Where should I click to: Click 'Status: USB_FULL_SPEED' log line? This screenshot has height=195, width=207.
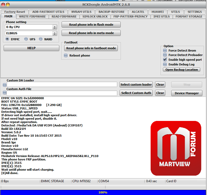[x=19, y=108]
